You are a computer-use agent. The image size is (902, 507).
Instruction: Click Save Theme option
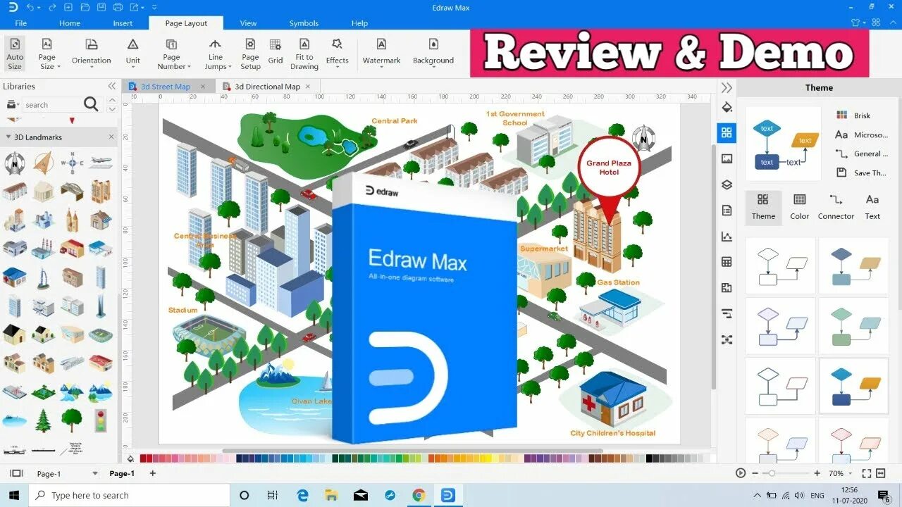861,173
